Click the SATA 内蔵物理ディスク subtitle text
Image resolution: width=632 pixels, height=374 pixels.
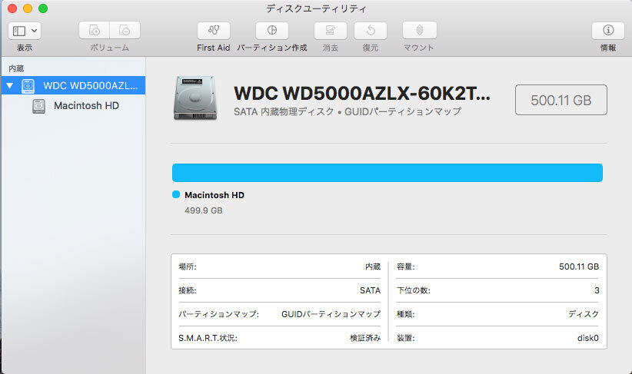point(348,111)
